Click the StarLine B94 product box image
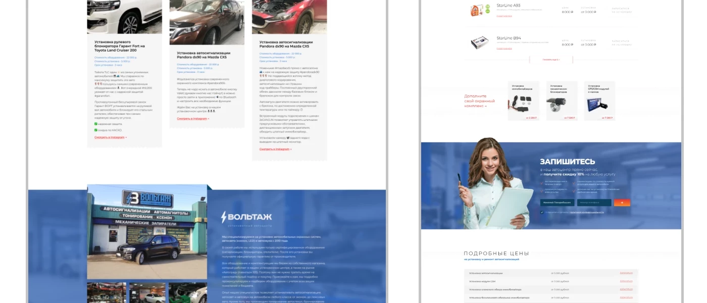 click(x=479, y=42)
